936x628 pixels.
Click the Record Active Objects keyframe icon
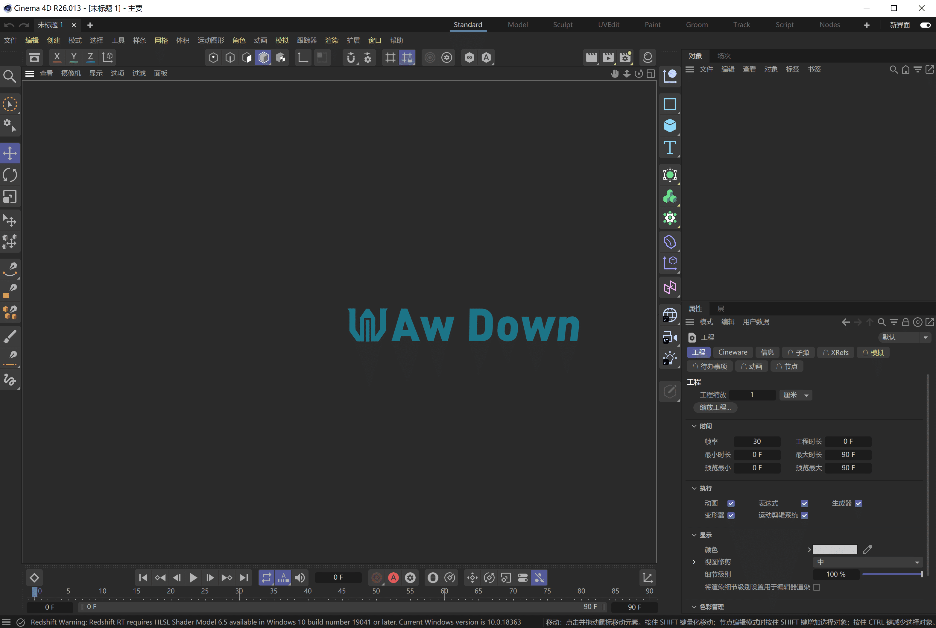click(377, 577)
